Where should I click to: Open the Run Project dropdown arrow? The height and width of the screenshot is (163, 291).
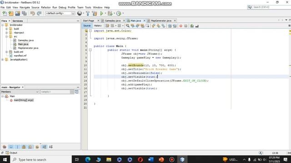click(x=105, y=13)
